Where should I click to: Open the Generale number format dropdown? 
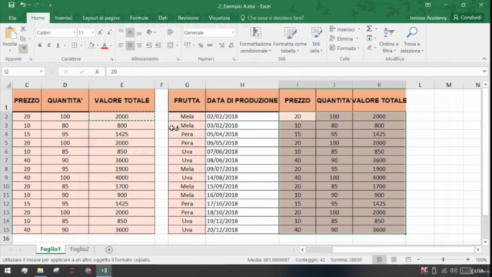coord(233,32)
